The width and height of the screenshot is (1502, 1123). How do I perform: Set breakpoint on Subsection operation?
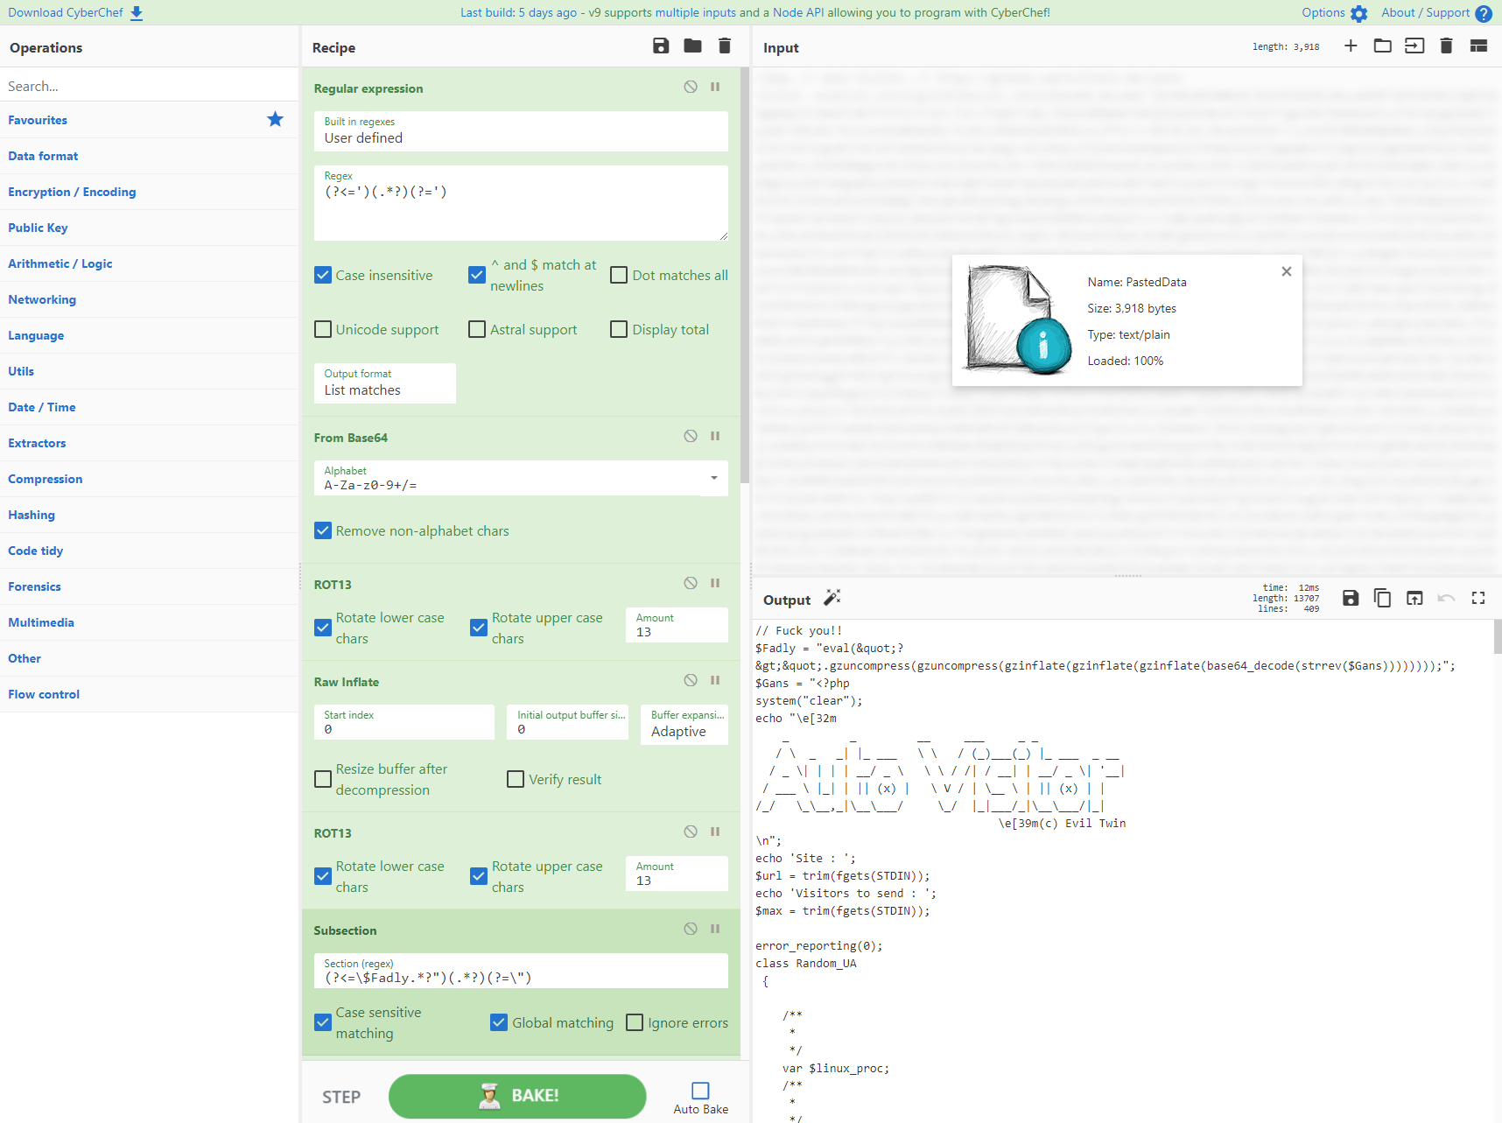pyautogui.click(x=715, y=929)
